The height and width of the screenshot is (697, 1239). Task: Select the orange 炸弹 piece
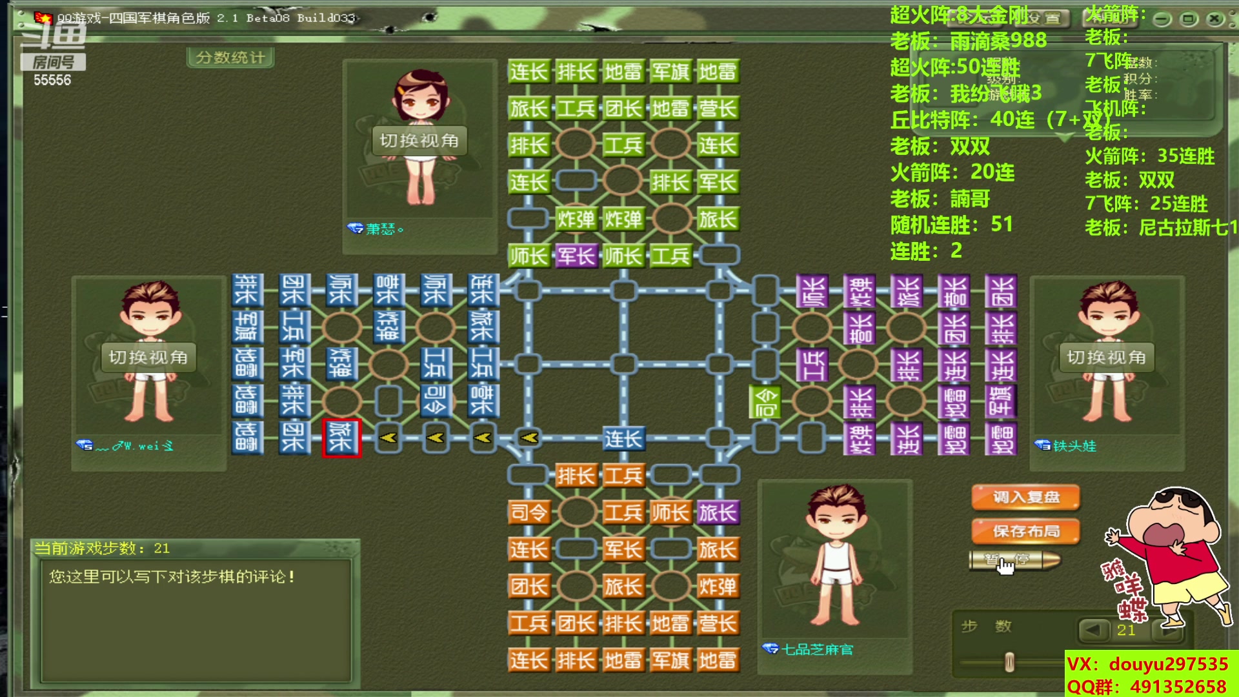pos(718,587)
